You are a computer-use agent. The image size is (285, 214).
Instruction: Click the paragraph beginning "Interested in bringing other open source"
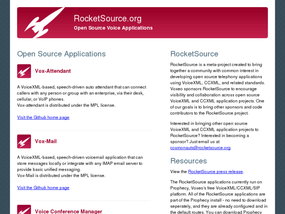(214, 136)
